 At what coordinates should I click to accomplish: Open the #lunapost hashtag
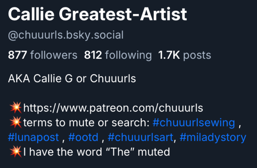pyautogui.click(x=33, y=137)
